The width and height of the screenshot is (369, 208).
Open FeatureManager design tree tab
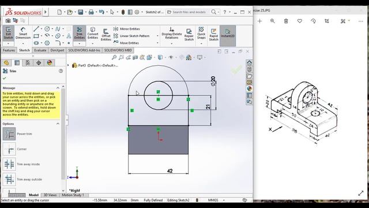click(6, 63)
